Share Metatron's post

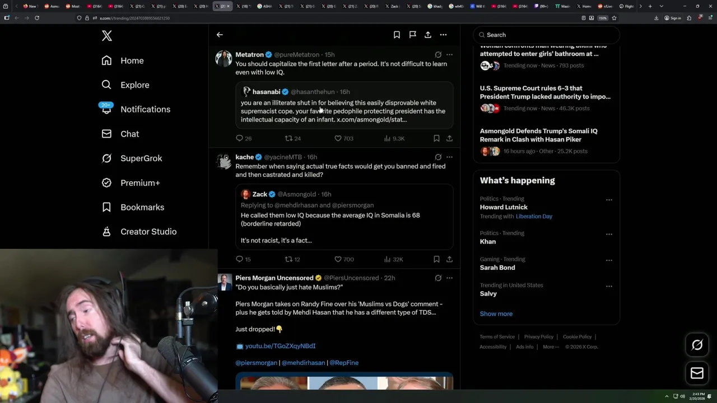click(449, 138)
